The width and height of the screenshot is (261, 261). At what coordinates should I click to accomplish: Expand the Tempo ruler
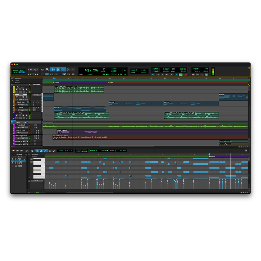click(x=13, y=80)
